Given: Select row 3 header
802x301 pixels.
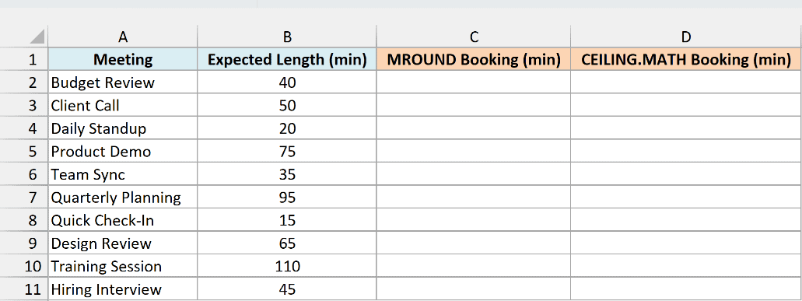Looking at the screenshot, I should pyautogui.click(x=24, y=105).
